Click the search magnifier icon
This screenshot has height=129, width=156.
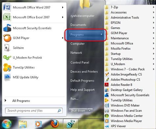59,111
